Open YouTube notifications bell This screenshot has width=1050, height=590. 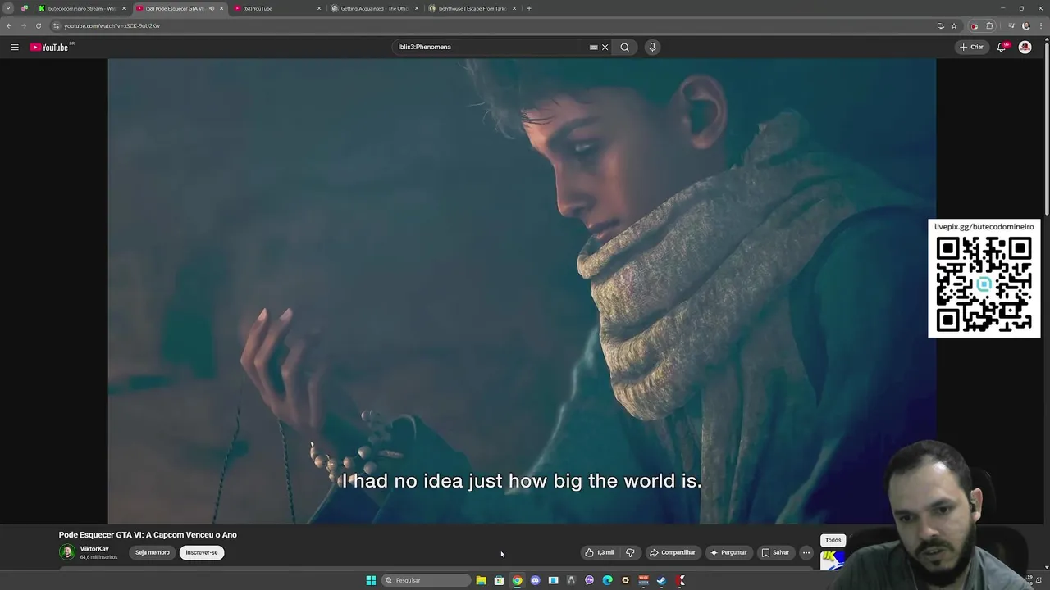(x=1002, y=47)
